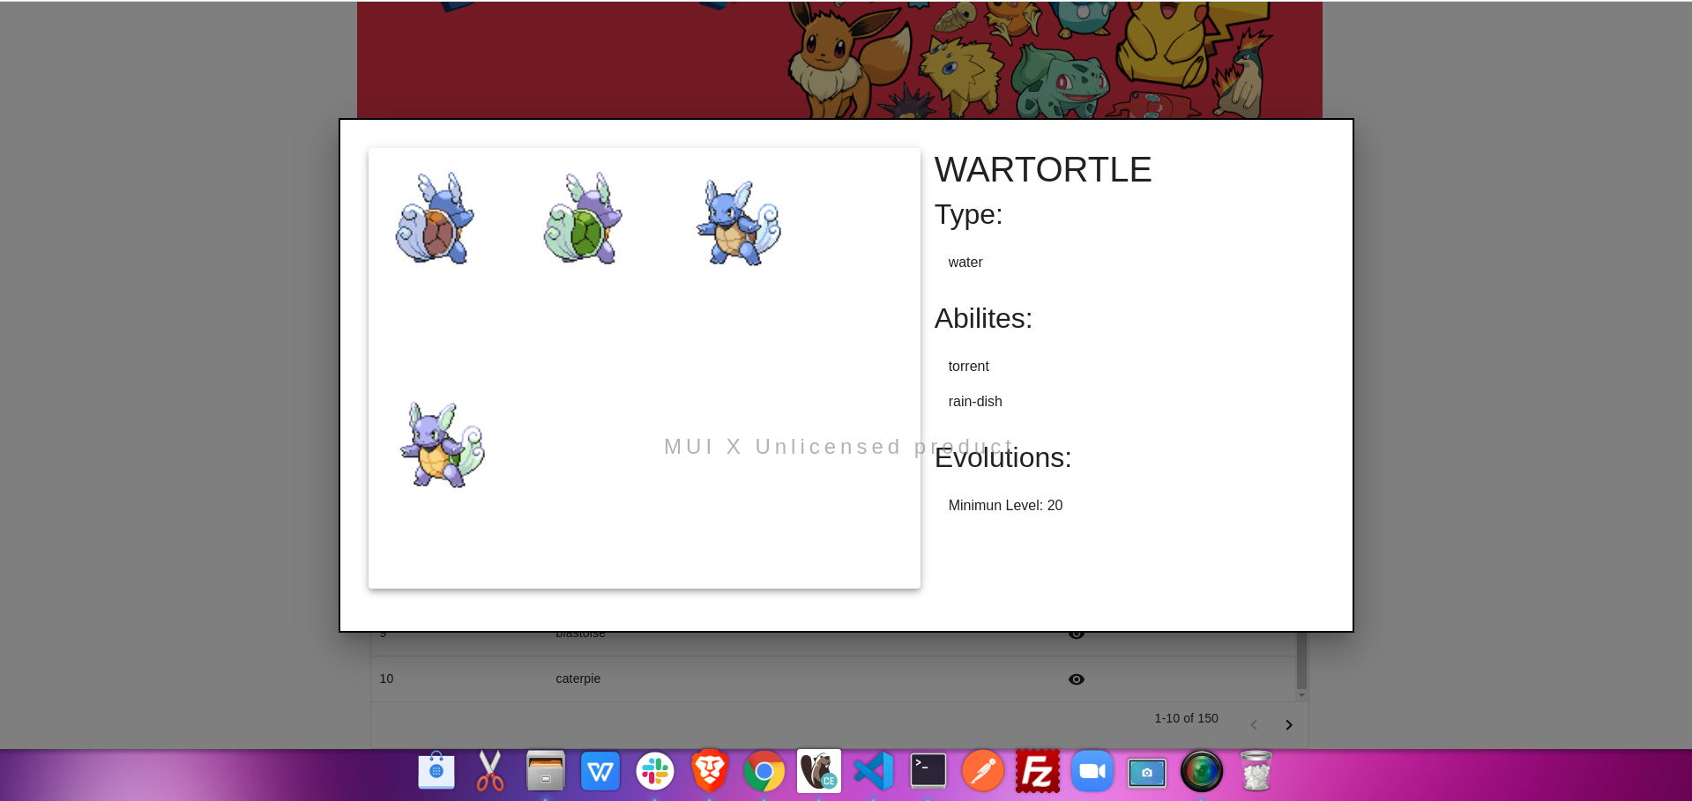Open the Screenshot utility from the dock
Screen dimensions: 1692x801
pos(1146,771)
